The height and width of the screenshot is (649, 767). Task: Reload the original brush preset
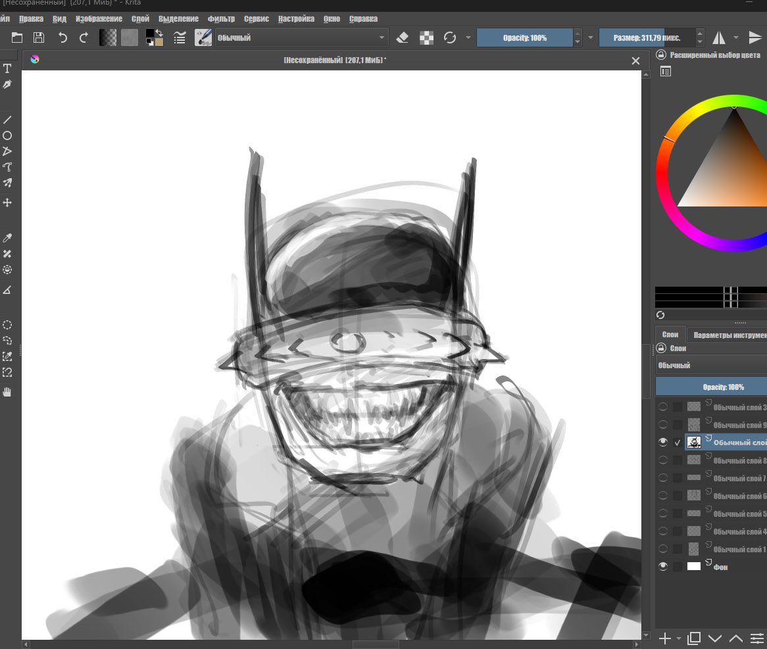tap(450, 37)
